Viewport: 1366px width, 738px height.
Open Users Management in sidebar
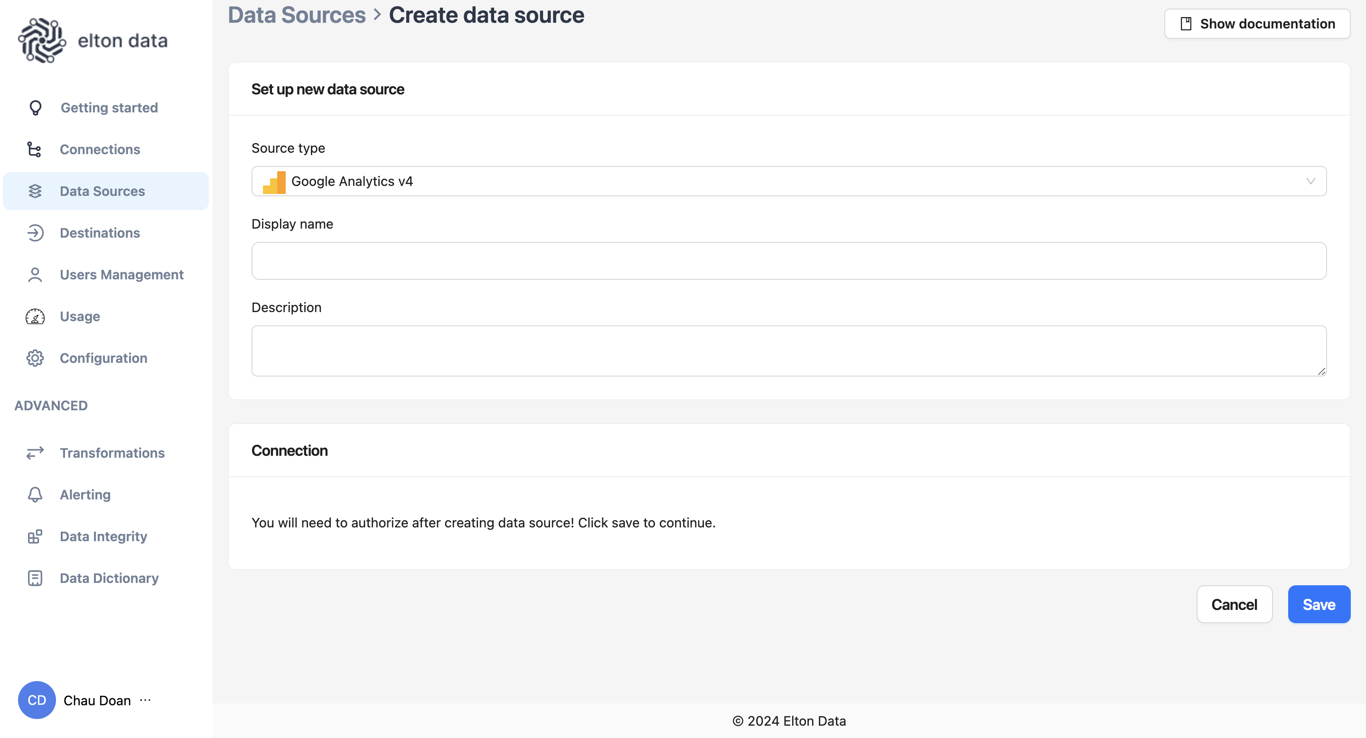(122, 275)
